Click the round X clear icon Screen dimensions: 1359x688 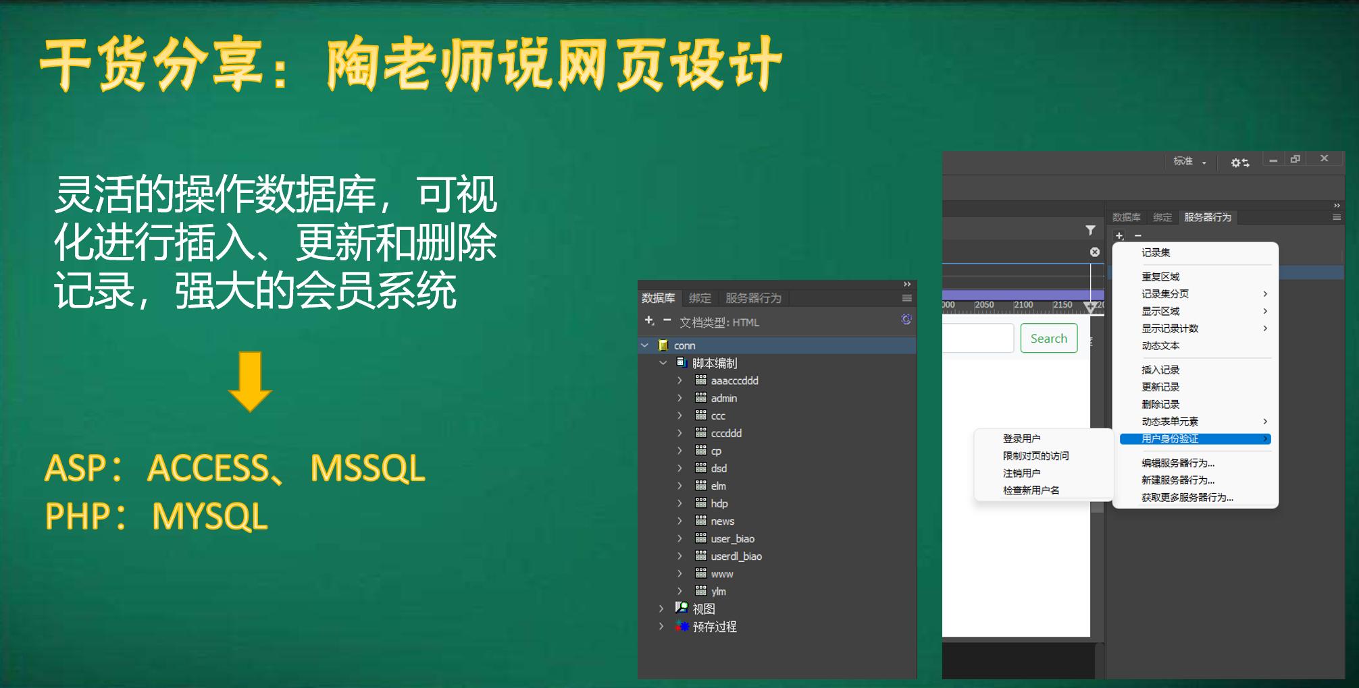[1095, 252]
